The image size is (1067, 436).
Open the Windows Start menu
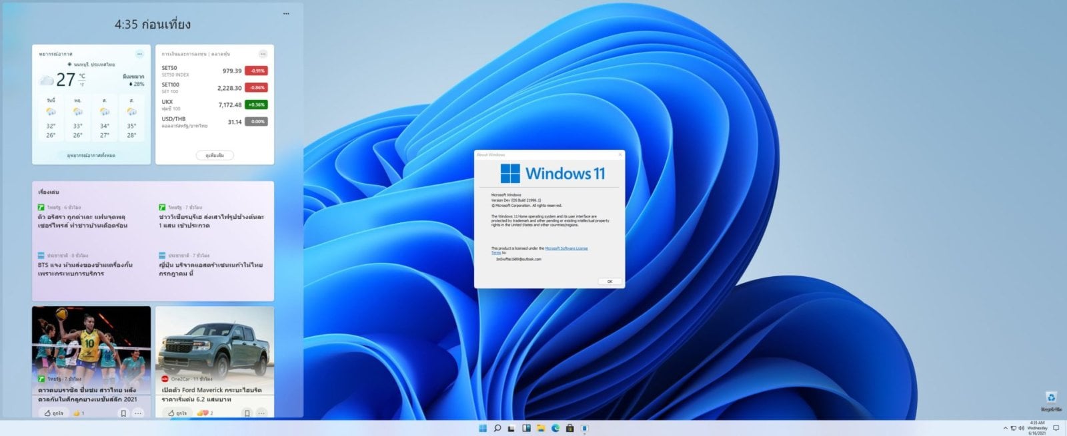[x=483, y=428]
